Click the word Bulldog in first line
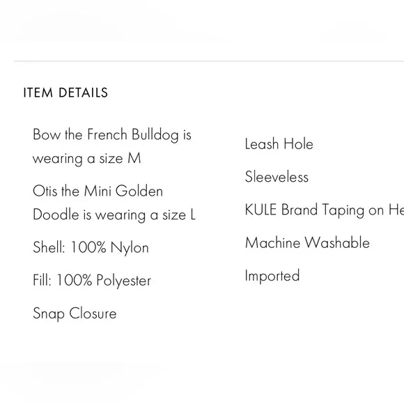Screen dimensions: 404x404 (155, 135)
